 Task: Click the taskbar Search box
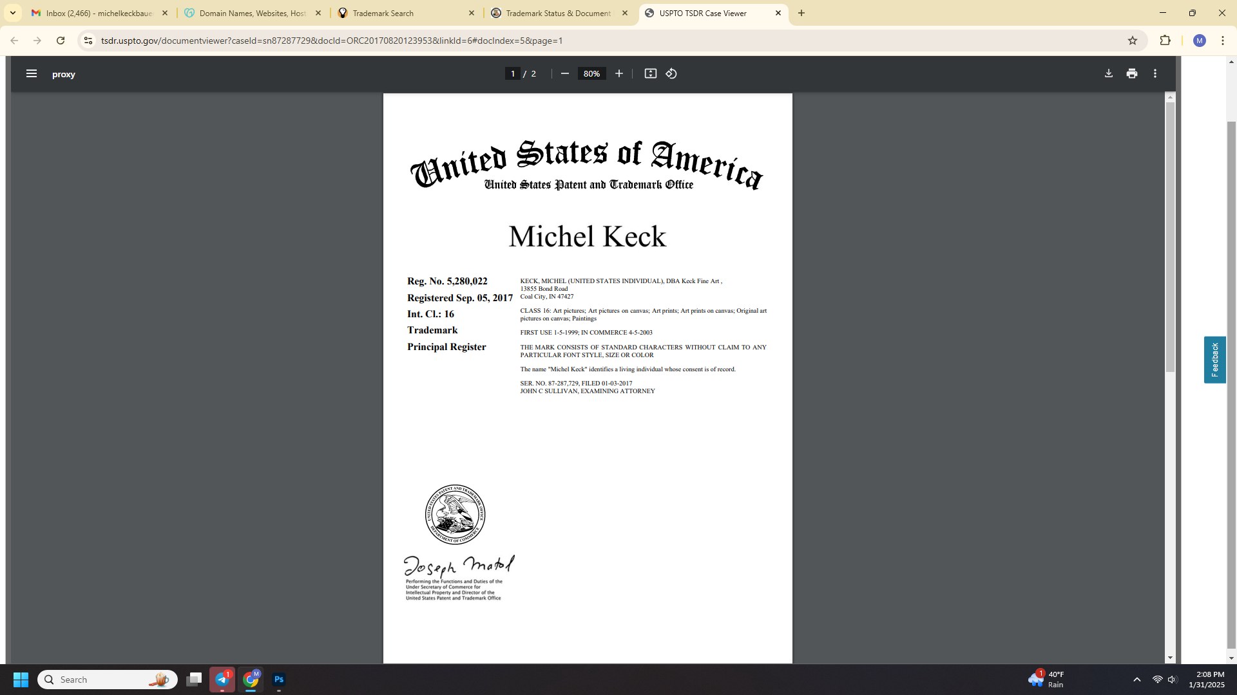coord(108,680)
